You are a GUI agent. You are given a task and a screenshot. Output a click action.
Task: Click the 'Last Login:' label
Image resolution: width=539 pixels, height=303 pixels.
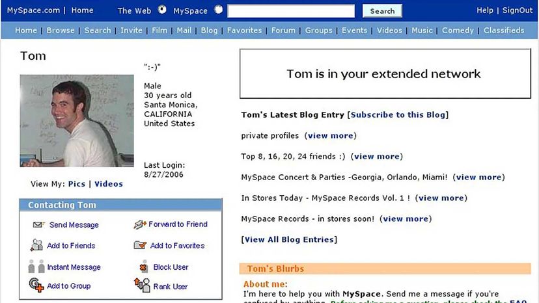[164, 165]
